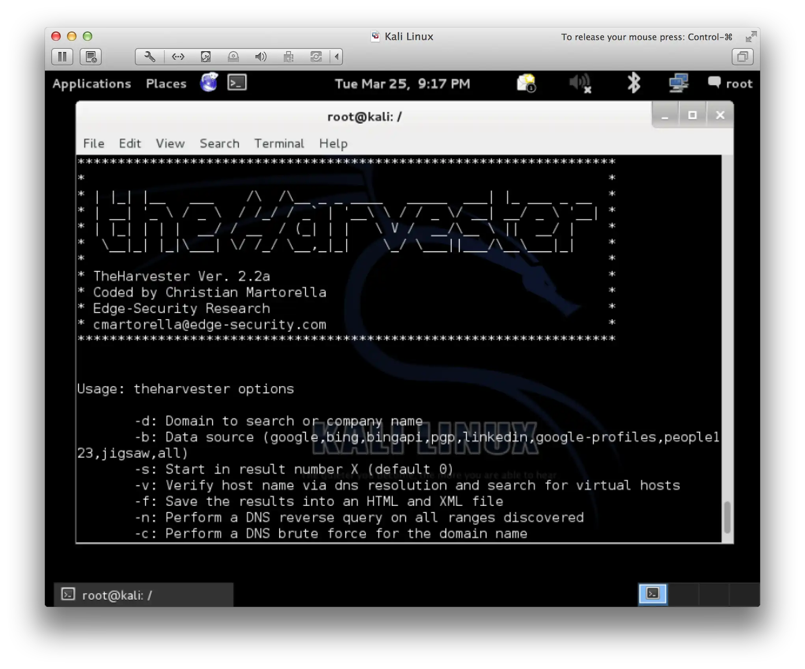Launch terminal from the top panel icon

click(237, 82)
